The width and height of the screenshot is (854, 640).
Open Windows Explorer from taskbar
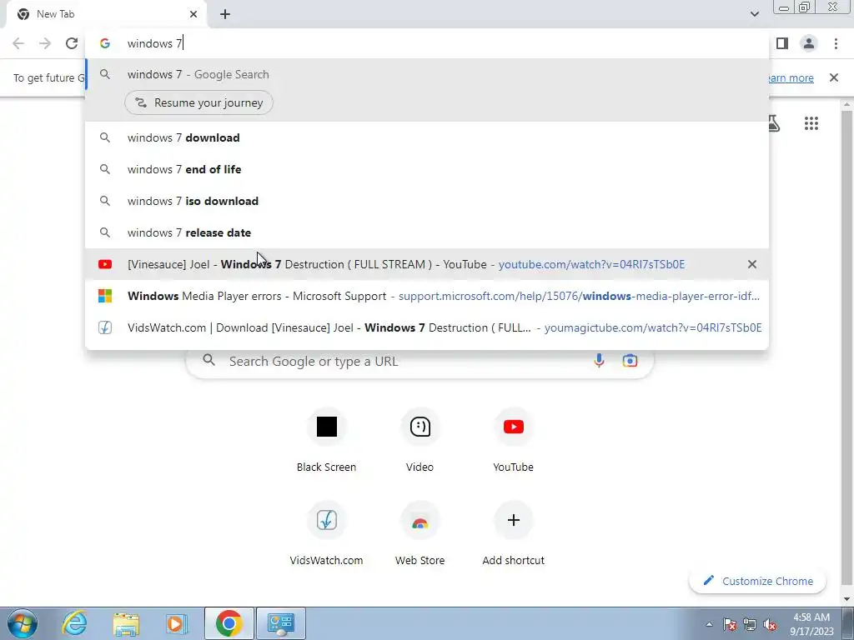click(126, 623)
